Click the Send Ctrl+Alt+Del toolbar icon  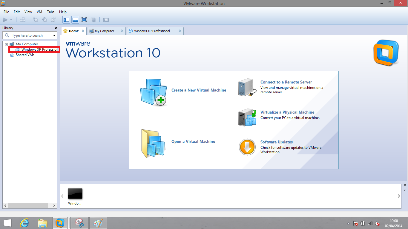pyautogui.click(x=23, y=20)
